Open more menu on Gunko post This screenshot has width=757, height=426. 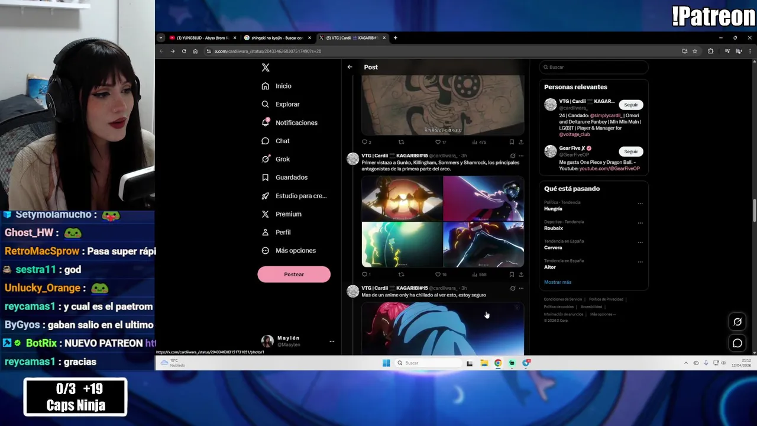521,156
